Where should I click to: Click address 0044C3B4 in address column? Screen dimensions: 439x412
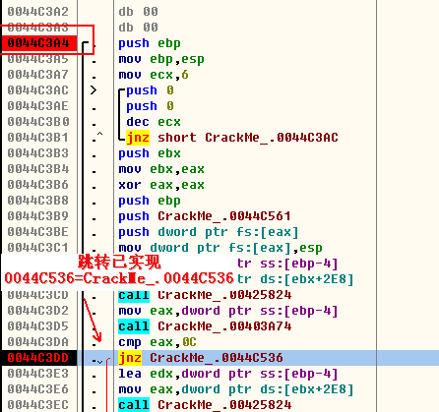coord(38,169)
